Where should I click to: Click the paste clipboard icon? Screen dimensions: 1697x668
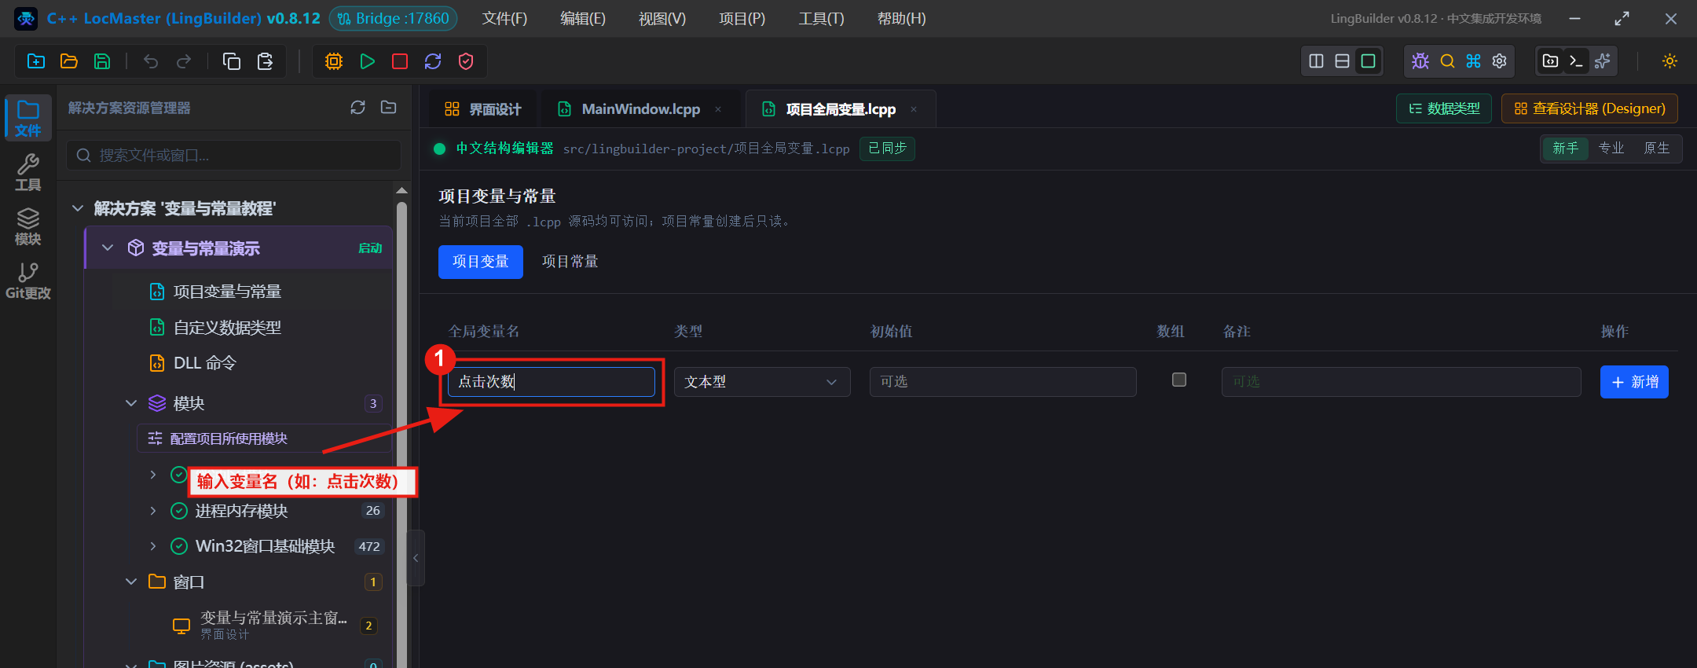265,61
